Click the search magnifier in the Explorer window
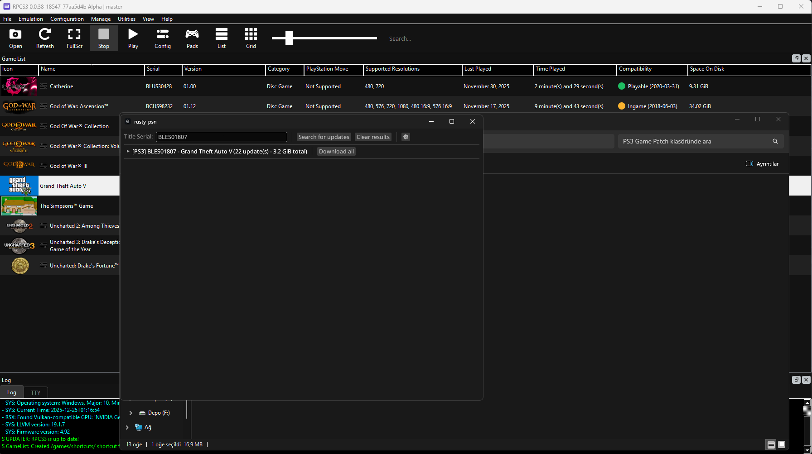Image resolution: width=812 pixels, height=454 pixels. pyautogui.click(x=775, y=141)
